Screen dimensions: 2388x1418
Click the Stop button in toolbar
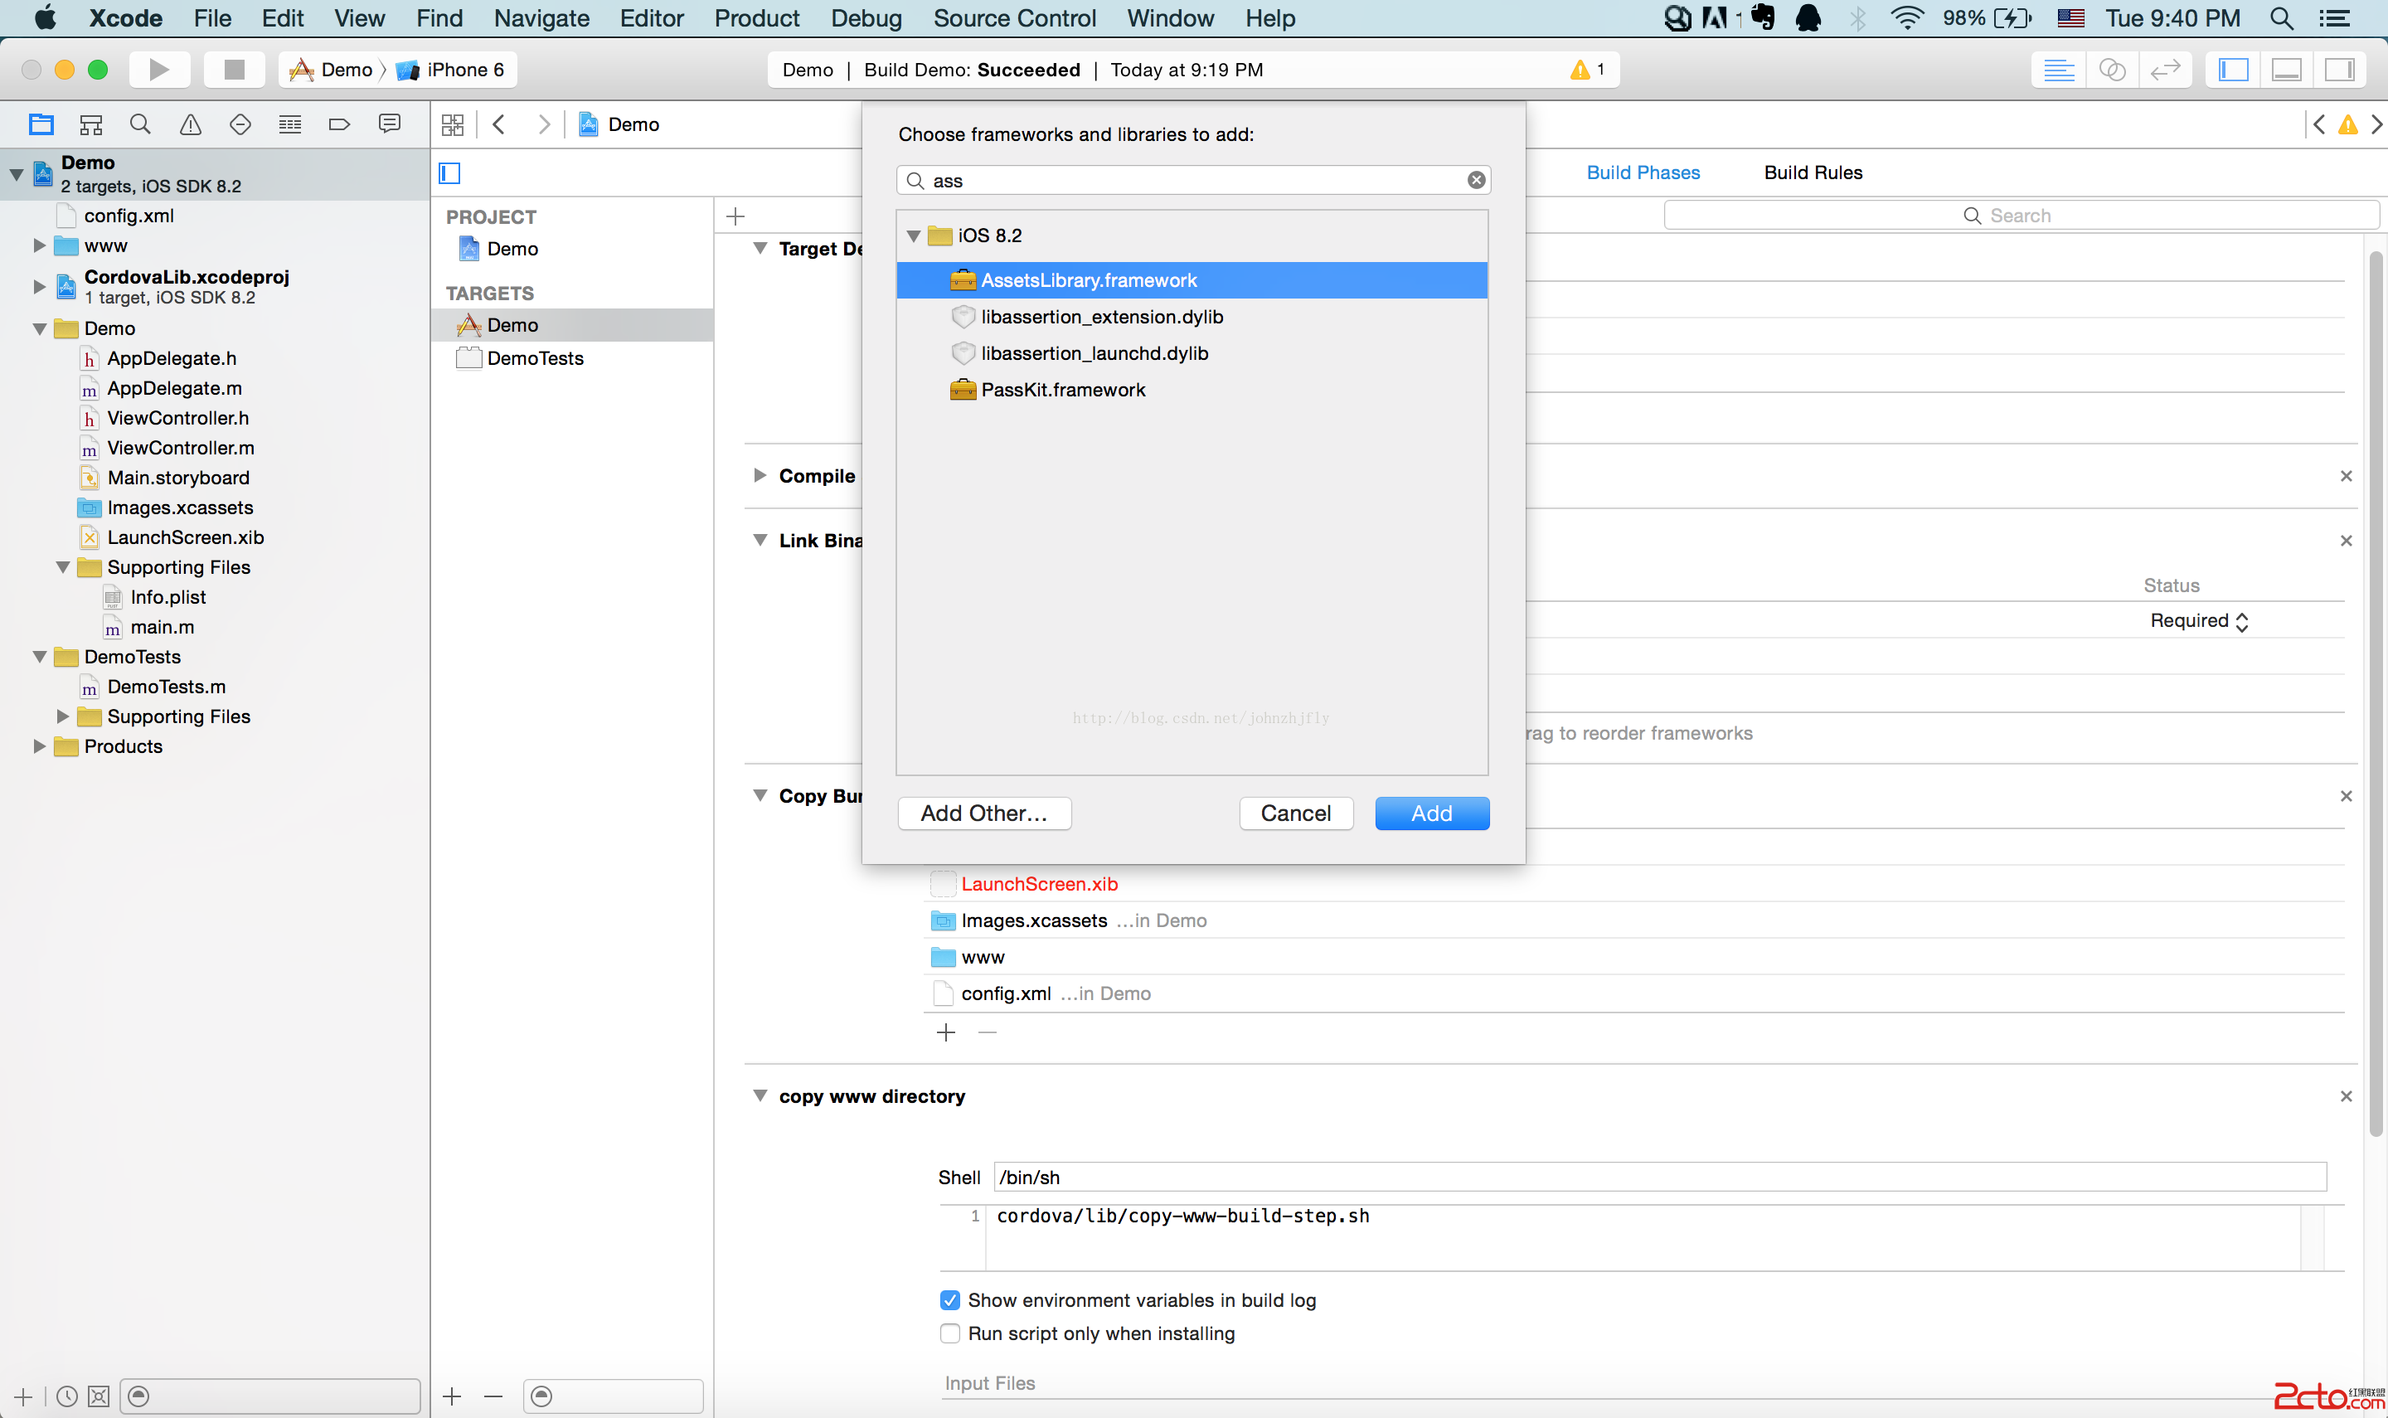click(234, 70)
